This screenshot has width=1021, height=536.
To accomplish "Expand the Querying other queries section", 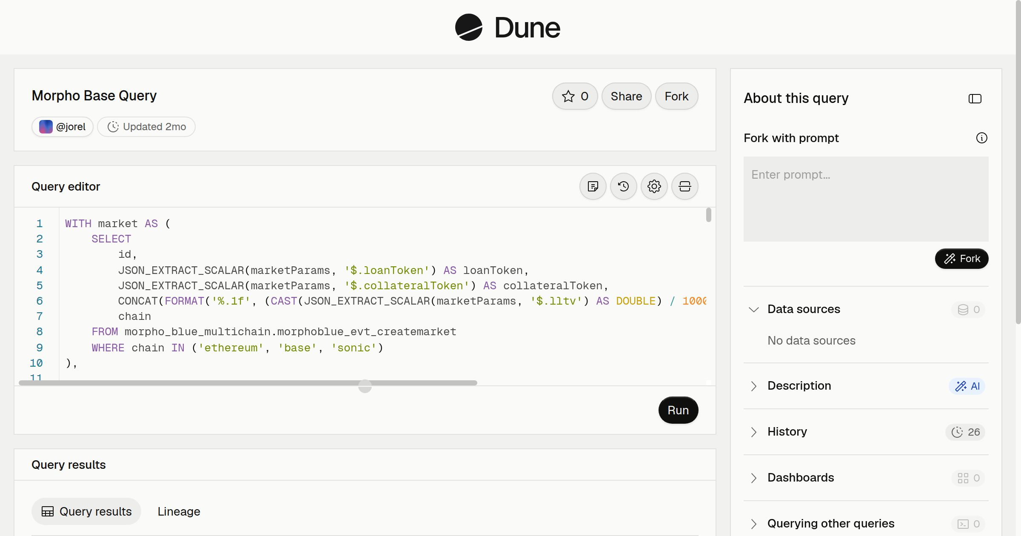I will click(x=753, y=524).
